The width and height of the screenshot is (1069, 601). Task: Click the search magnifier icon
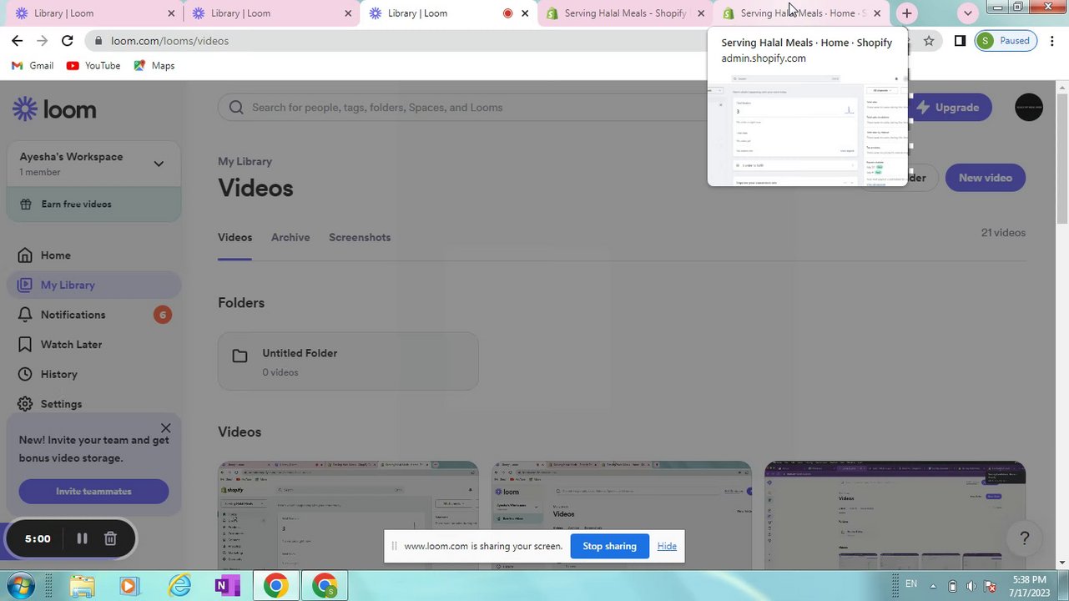[236, 107]
